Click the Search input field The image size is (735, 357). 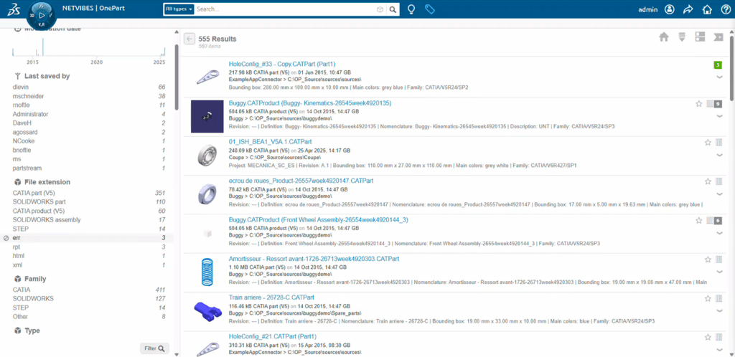286,9
